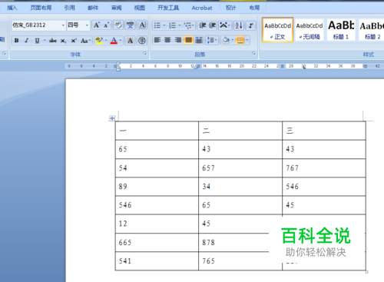
Task: Apply distributed alignment
Action: (199, 40)
